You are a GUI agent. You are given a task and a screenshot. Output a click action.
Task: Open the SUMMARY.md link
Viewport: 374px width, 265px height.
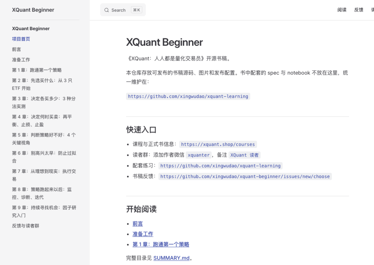tap(171, 258)
